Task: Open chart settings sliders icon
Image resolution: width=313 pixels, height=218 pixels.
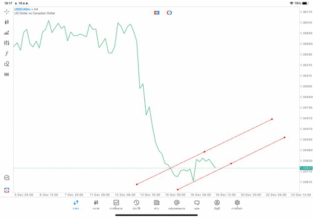Action: [x=7, y=43]
